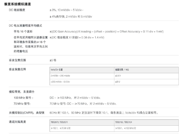This screenshot has height=135, width=188.
Task: Select the TBS2102, TBS2104 table header
Action: click(x=124, y=122)
